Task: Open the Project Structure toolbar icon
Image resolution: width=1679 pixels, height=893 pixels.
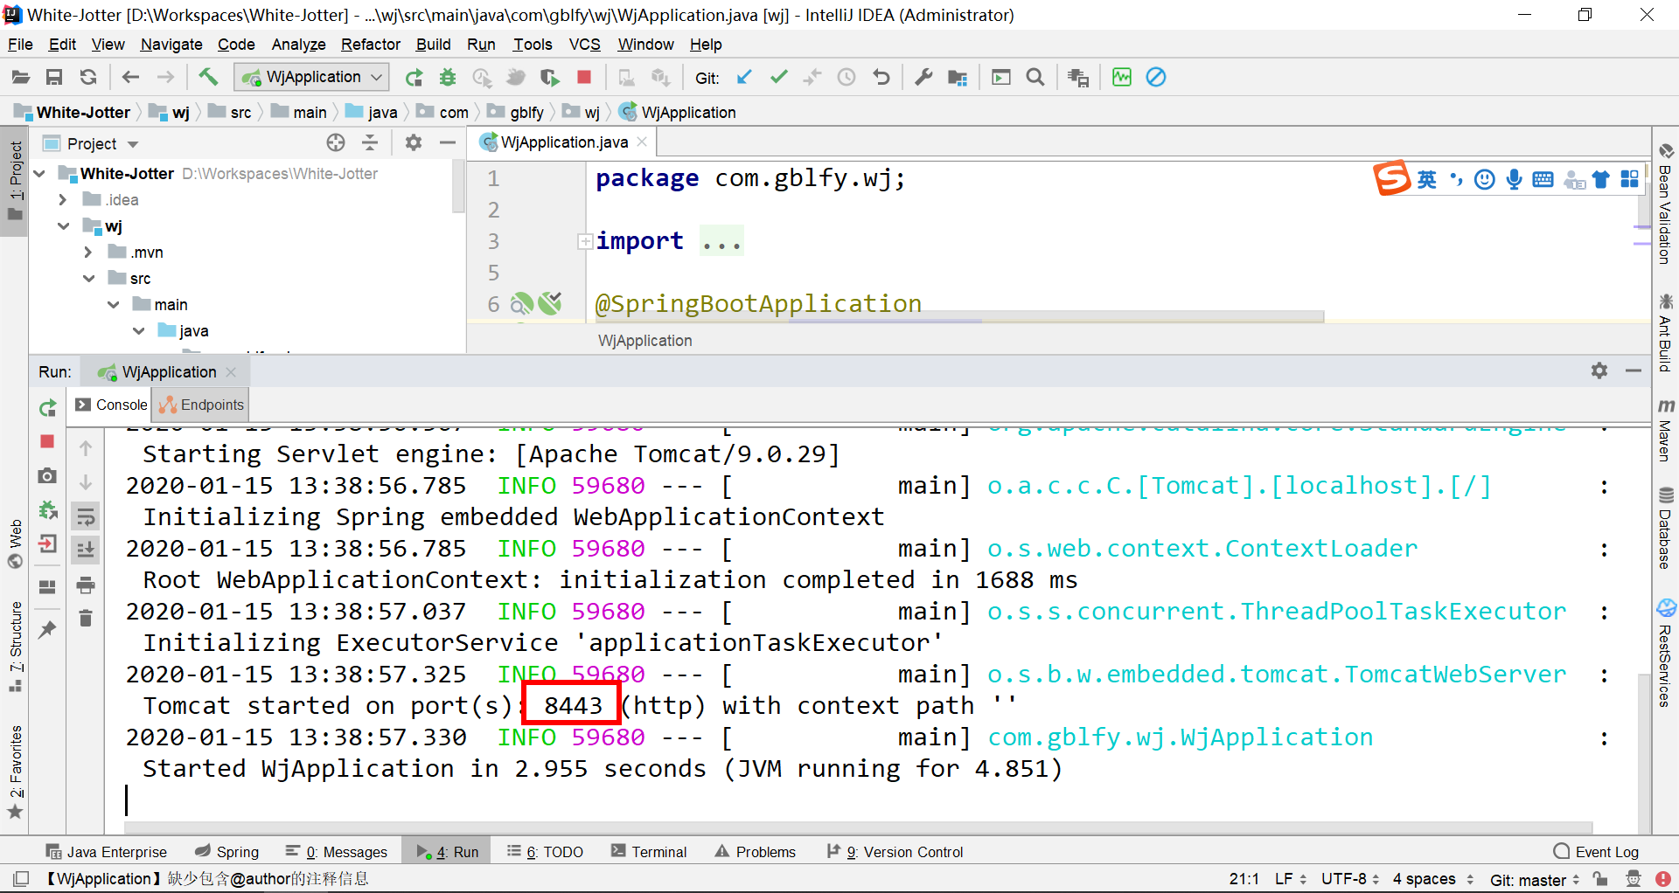Action: tap(958, 78)
